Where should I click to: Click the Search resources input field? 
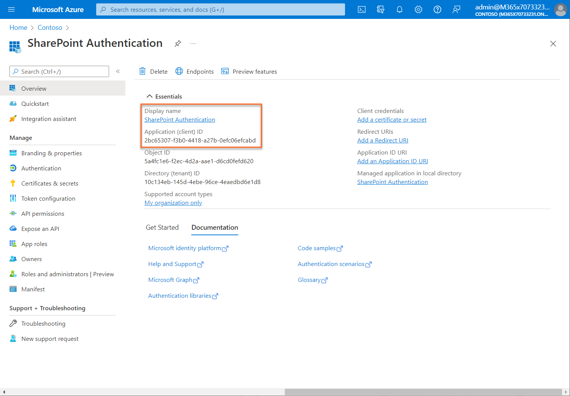click(220, 9)
